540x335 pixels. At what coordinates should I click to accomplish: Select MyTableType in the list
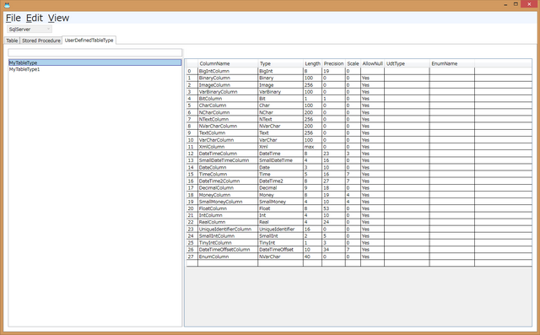coord(95,62)
